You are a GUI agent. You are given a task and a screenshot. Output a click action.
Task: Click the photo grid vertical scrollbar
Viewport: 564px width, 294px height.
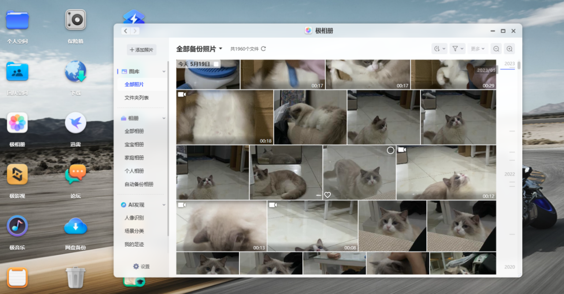click(519, 65)
